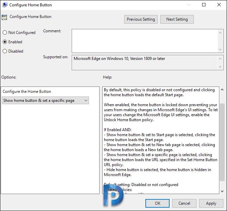
Task: Minimize the Configure Home Button window
Action: click(189, 5)
